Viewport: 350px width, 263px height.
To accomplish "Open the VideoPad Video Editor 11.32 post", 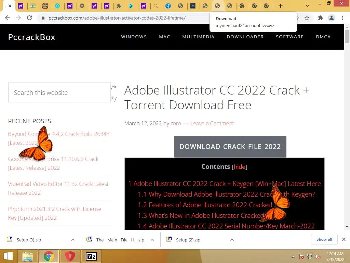I will click(58, 188).
